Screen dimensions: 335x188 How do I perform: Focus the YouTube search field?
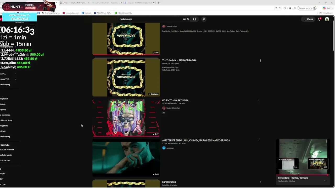coord(150,19)
